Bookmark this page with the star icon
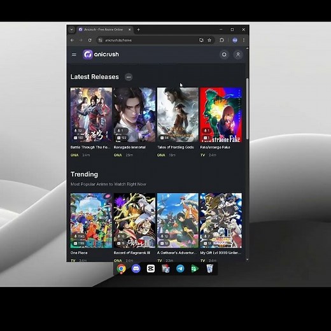This screenshot has height=331, width=331. [209, 40]
